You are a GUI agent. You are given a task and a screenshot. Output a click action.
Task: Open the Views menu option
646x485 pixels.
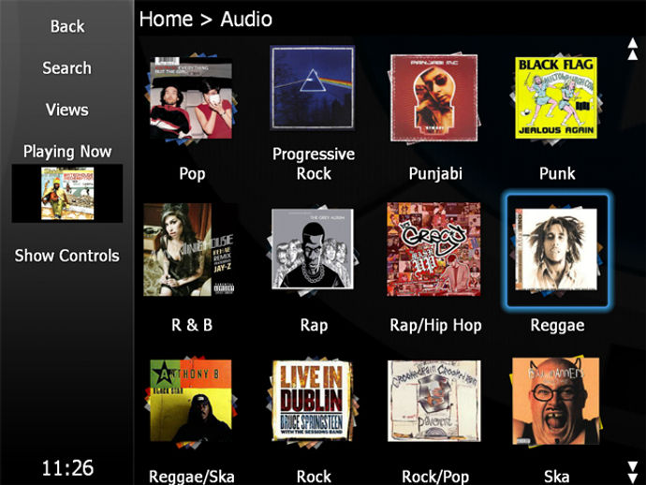(x=67, y=110)
